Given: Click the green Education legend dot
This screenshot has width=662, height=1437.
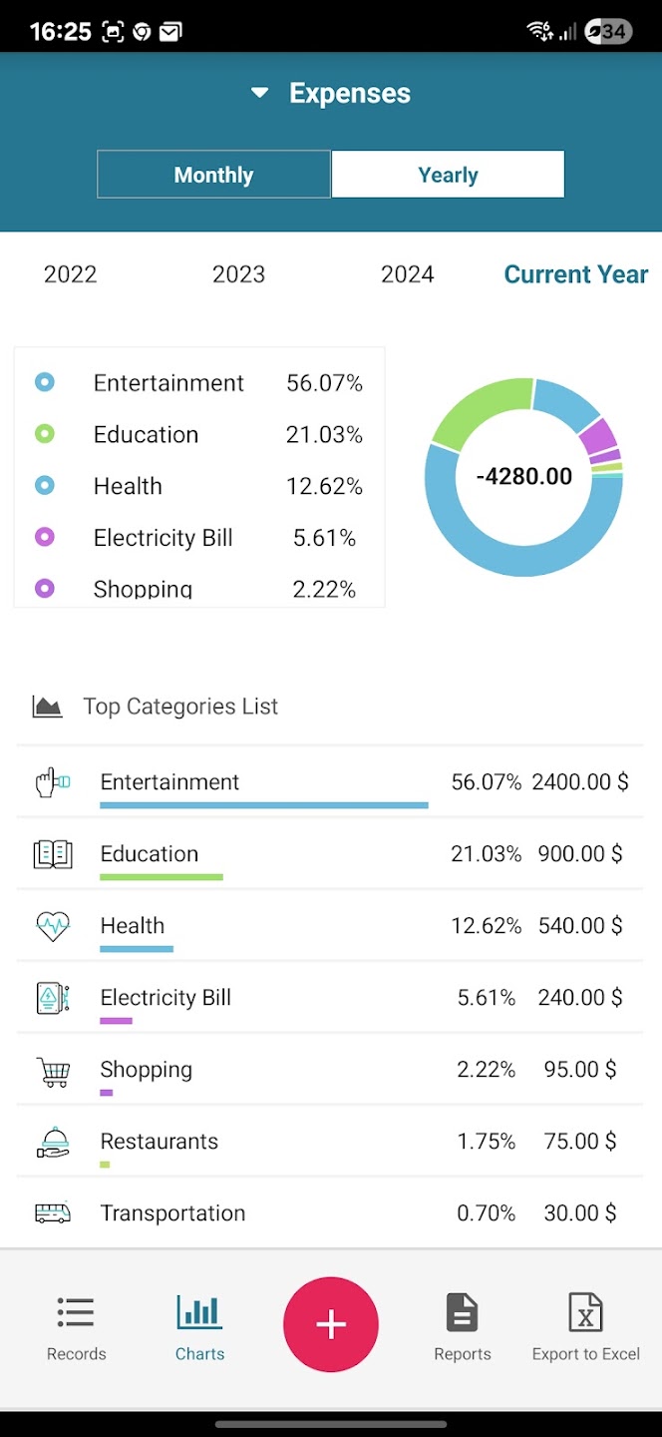Looking at the screenshot, I should [45, 434].
